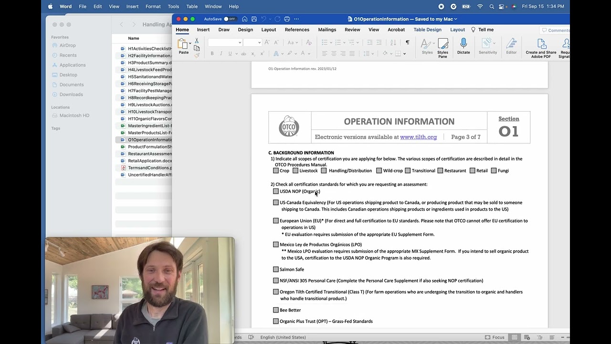611x344 pixels.
Task: Open the Insert ribbon tab
Action: pos(203,30)
